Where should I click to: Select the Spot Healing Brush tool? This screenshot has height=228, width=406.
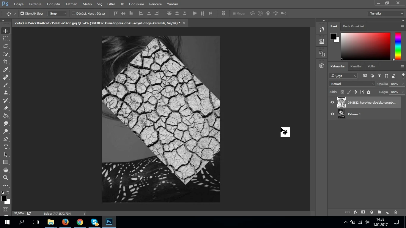[6, 77]
